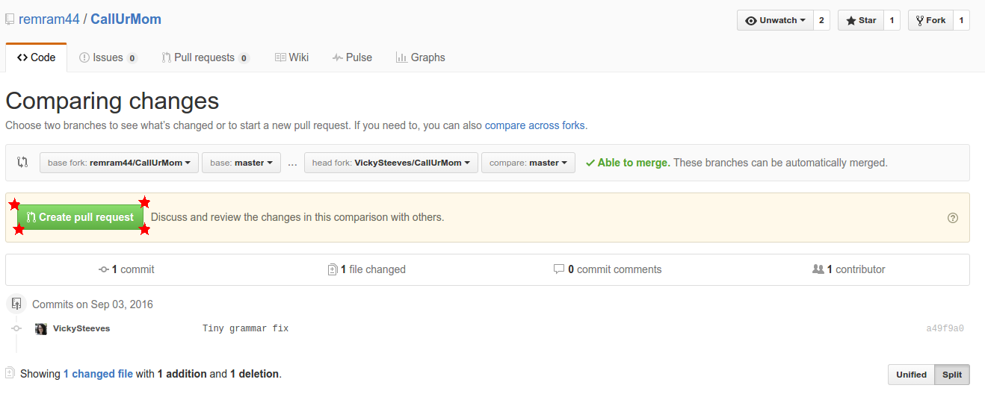
Task: Click the file diff icon beside Showing
Action: (10, 372)
